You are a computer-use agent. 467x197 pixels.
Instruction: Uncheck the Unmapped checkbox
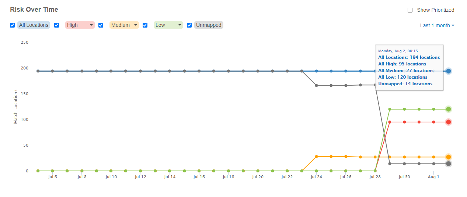coord(189,25)
